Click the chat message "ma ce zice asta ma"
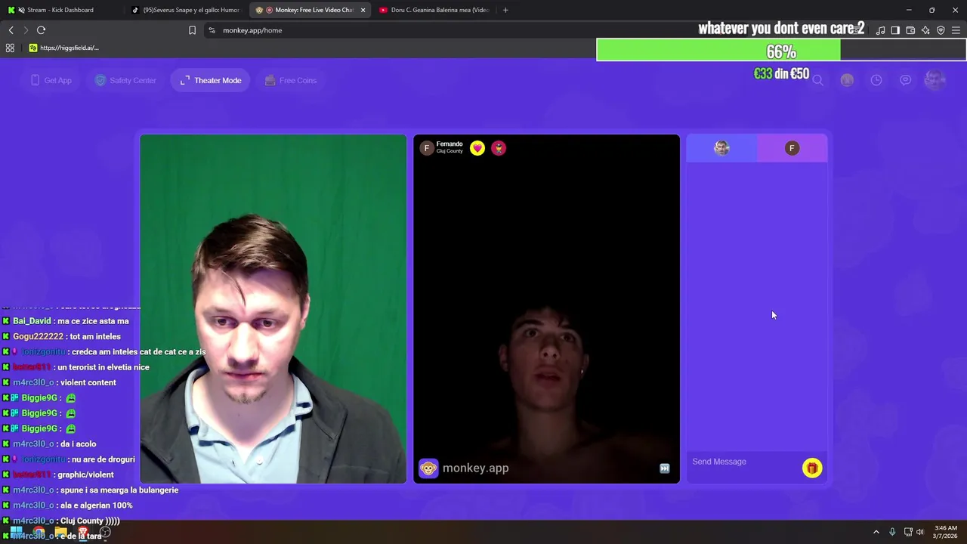 pos(93,321)
